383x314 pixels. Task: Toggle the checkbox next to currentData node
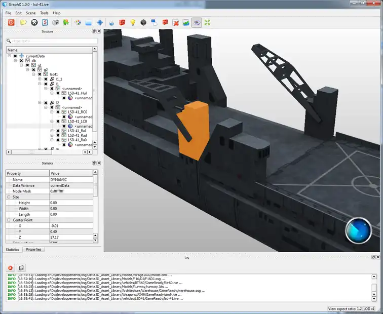coord(15,56)
